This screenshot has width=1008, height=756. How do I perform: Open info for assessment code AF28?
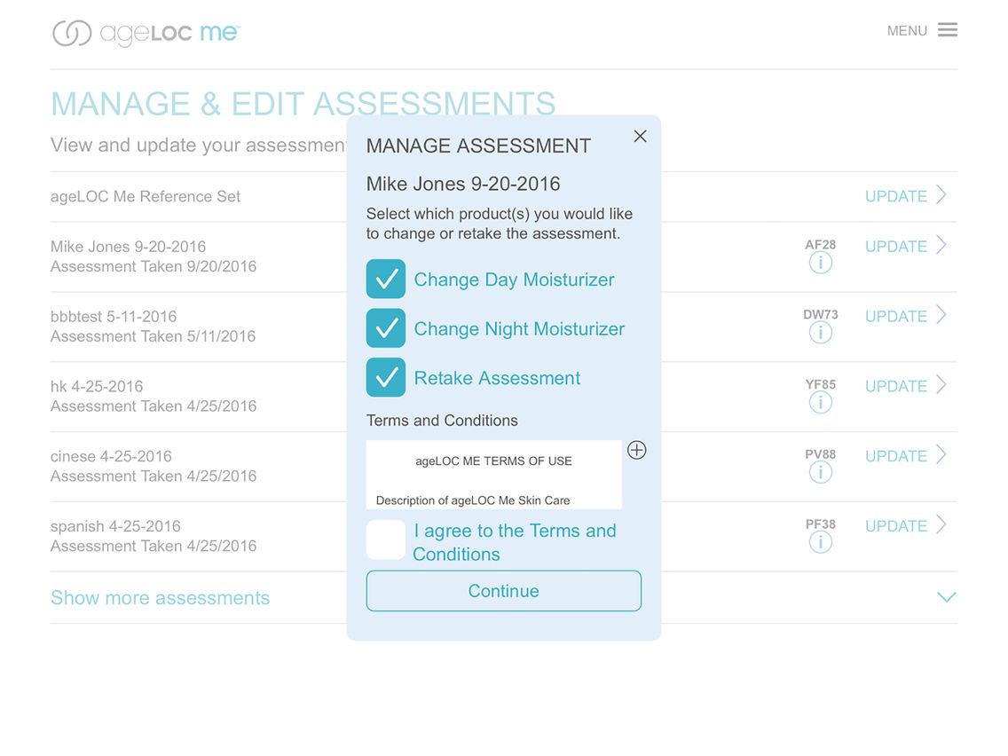point(820,263)
